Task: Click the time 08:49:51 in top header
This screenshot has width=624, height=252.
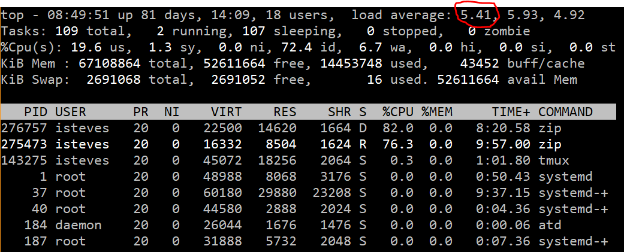Action: click(x=79, y=16)
